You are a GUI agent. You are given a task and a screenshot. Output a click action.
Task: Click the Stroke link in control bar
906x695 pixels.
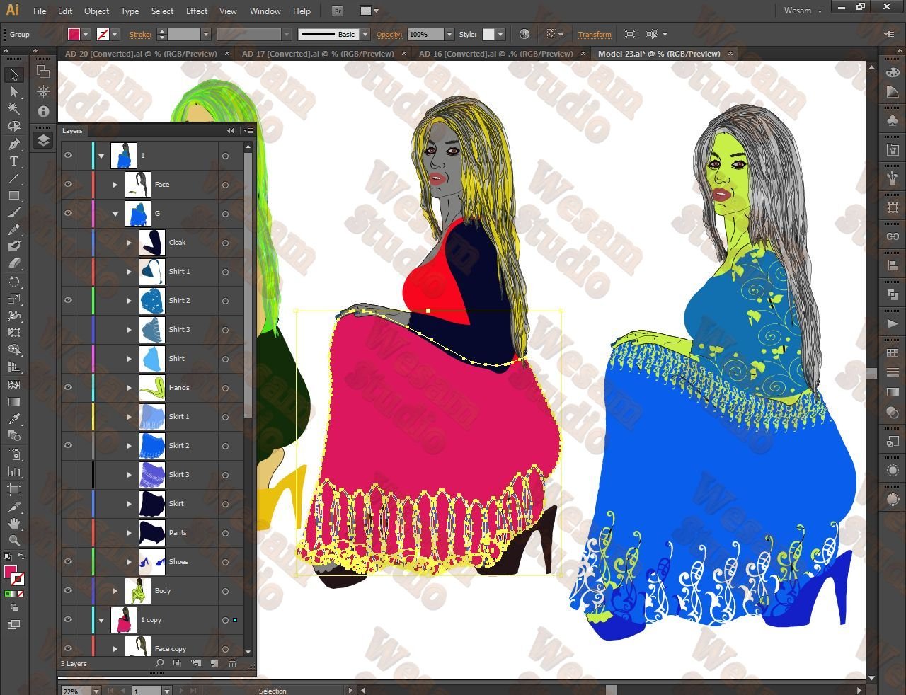pyautogui.click(x=140, y=34)
